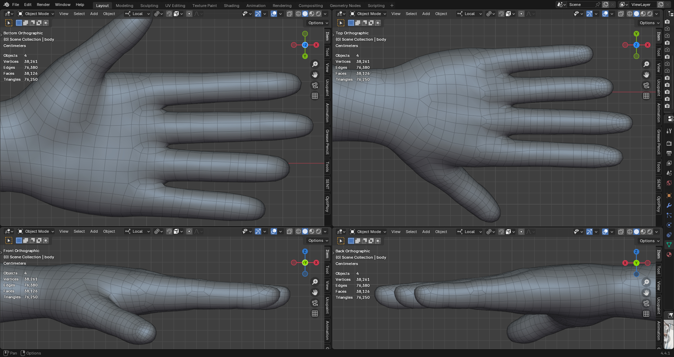This screenshot has width=674, height=357.
Task: Disable overlays in the Top Orthographic viewport header
Action: [605, 14]
